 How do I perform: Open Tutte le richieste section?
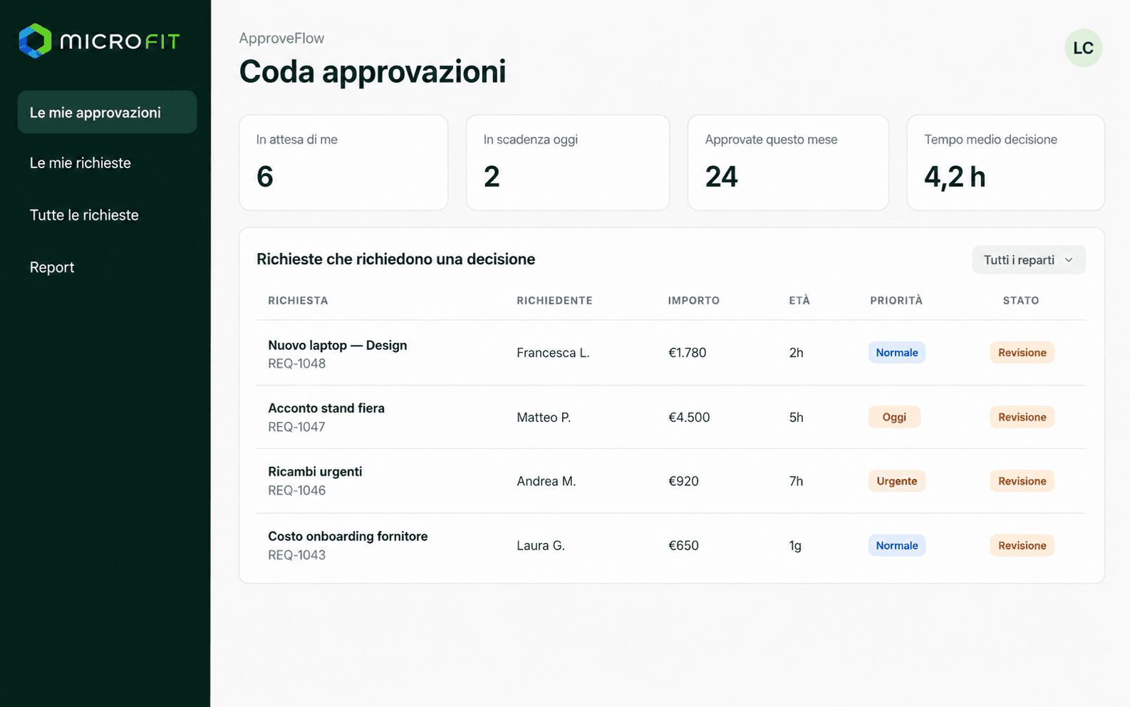point(84,215)
